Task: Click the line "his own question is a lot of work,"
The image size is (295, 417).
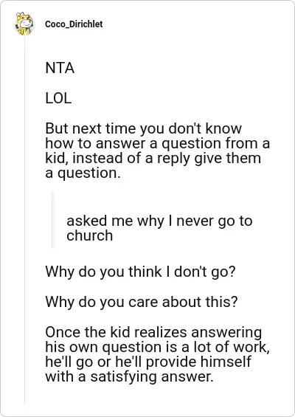Action: [x=157, y=348]
